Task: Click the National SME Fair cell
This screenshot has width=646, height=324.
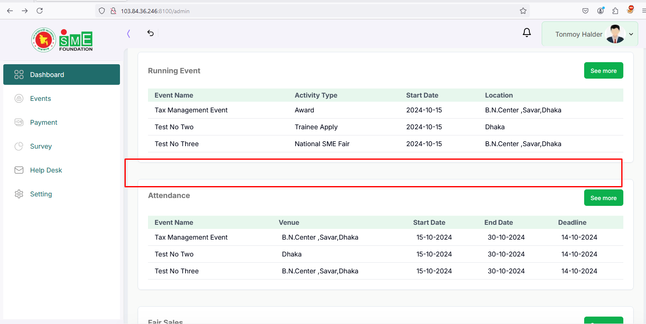Action: click(x=322, y=144)
